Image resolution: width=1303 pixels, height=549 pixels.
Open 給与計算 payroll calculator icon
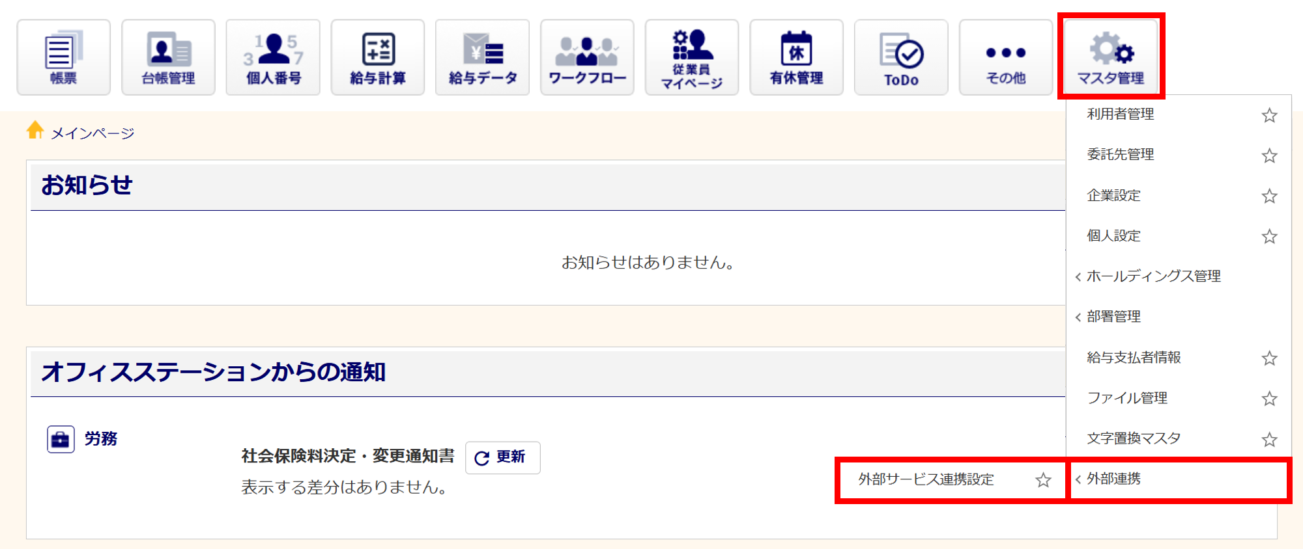pos(378,57)
